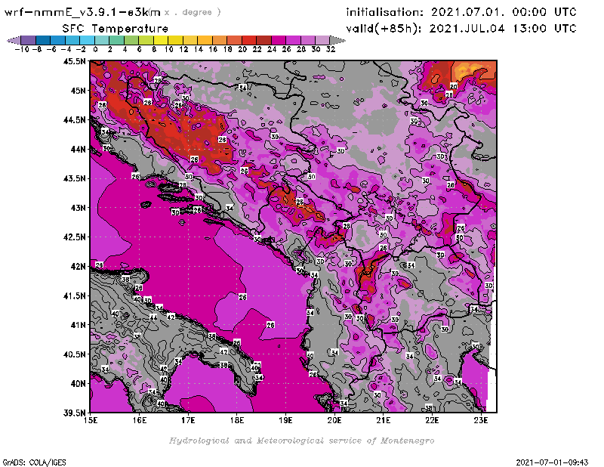Select the yellow swatch between 8 and 10

pos(161,41)
